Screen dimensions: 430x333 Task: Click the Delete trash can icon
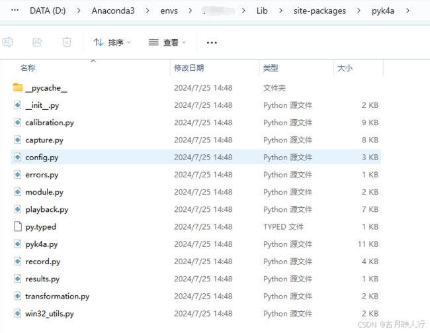(67, 42)
